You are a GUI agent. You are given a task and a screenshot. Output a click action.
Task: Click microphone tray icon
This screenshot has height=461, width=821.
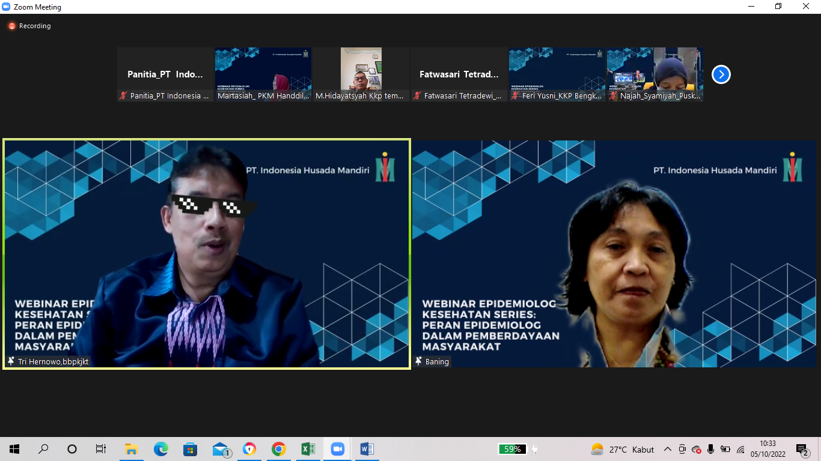(x=711, y=449)
